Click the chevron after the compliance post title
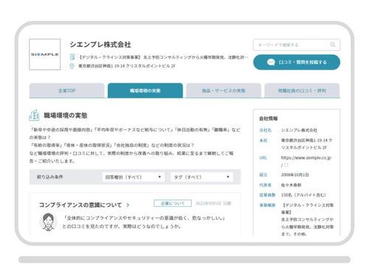This screenshot has height=276, width=369. (128, 205)
